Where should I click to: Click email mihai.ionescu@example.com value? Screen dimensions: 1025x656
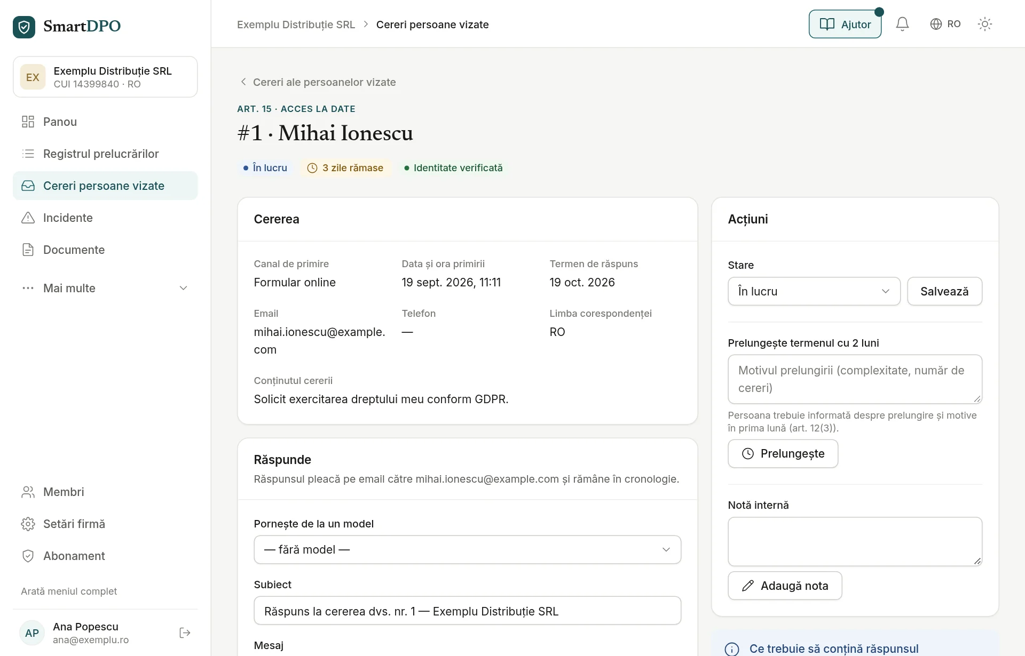coord(319,341)
